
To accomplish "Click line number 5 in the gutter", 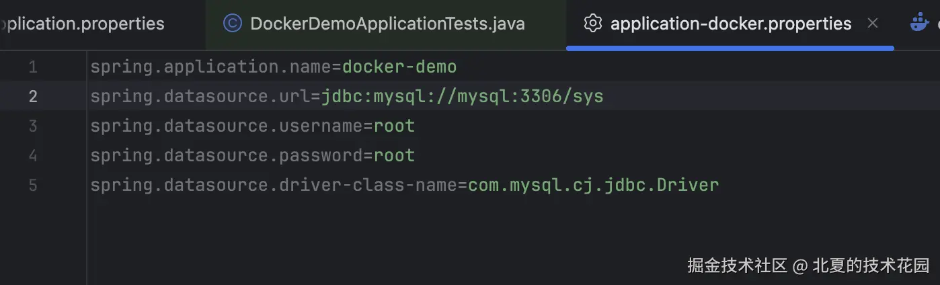I will [x=33, y=186].
